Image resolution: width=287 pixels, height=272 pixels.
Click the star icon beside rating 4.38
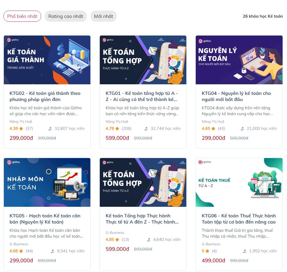click(21, 129)
